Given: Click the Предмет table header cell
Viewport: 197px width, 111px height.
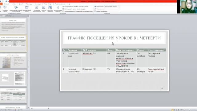Looking at the screenshot, I should (x=74, y=50).
